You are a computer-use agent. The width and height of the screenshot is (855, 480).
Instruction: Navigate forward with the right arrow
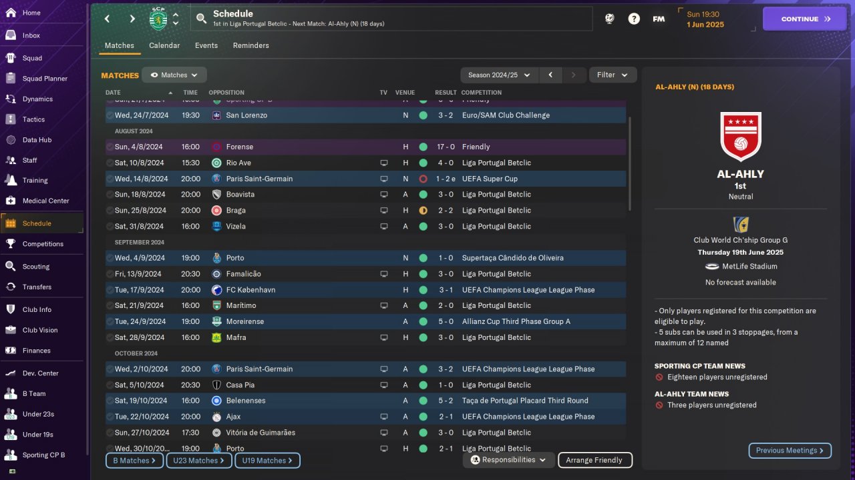[x=132, y=19]
